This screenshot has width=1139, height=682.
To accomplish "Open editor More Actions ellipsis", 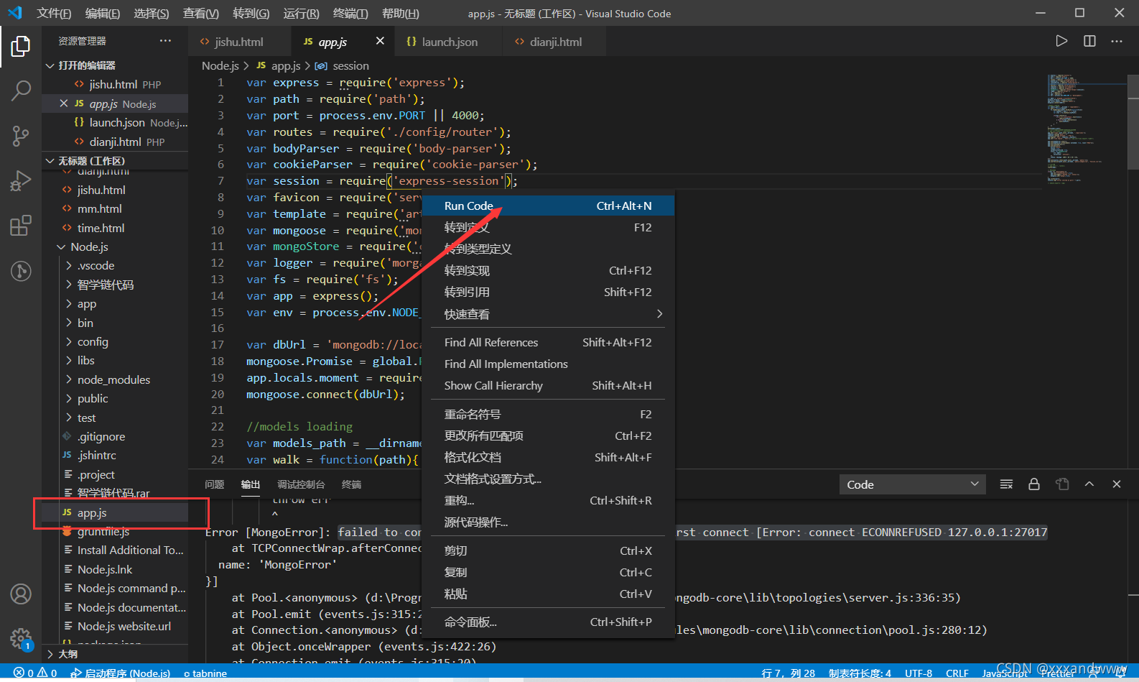I will tap(1117, 41).
